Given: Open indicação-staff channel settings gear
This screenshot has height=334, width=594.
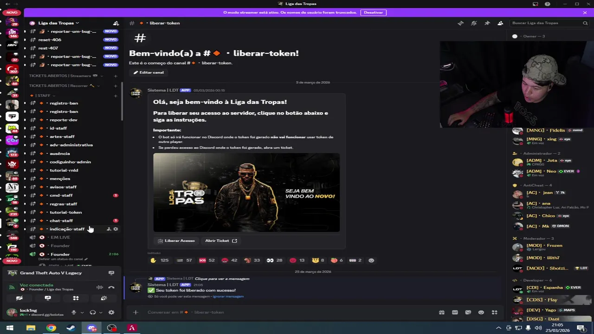Looking at the screenshot, I should point(116,229).
